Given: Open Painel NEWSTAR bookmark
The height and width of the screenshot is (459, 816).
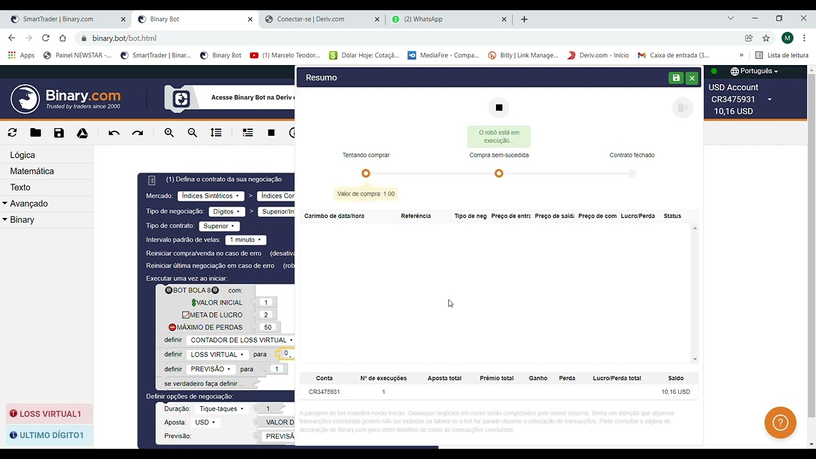Looking at the screenshot, I should click(x=77, y=55).
